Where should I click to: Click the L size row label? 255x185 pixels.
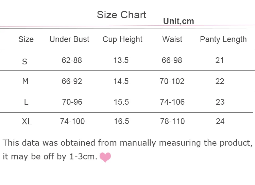pyautogui.click(x=26, y=102)
